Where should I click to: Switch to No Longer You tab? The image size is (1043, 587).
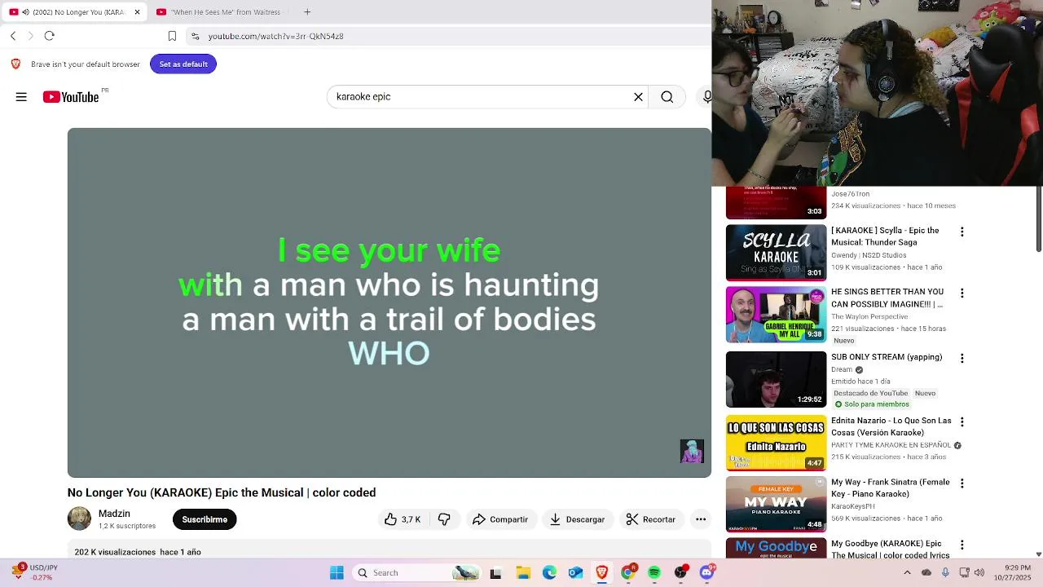pyautogui.click(x=76, y=12)
